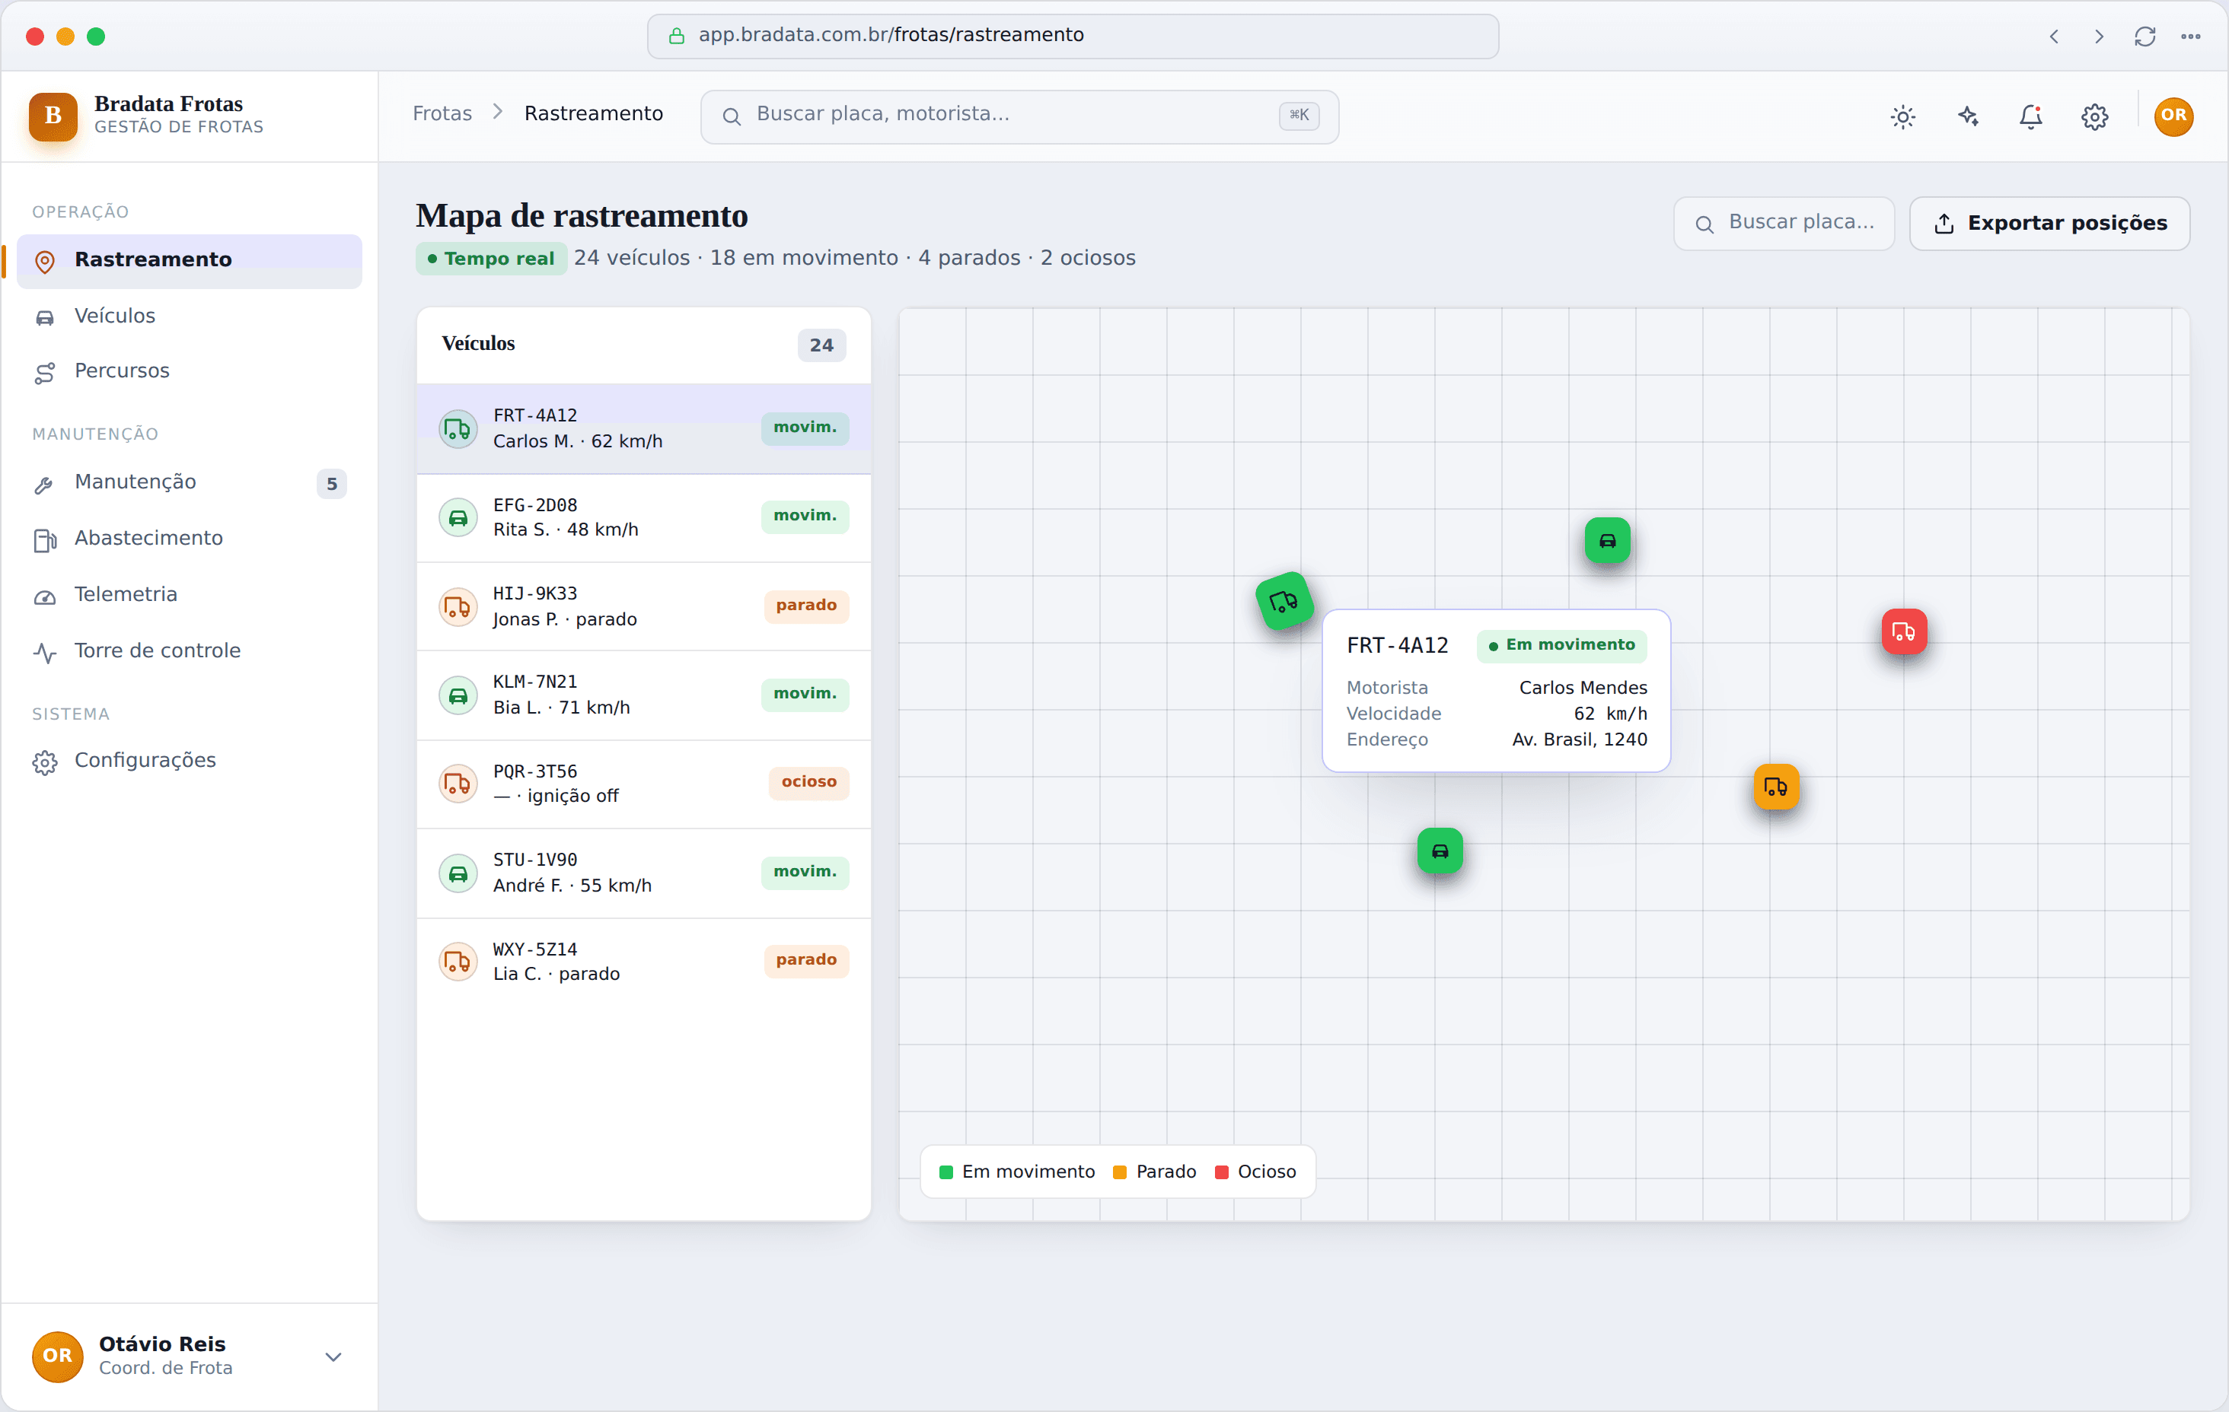
Task: Toggle light theme sun icon
Action: (x=1902, y=116)
